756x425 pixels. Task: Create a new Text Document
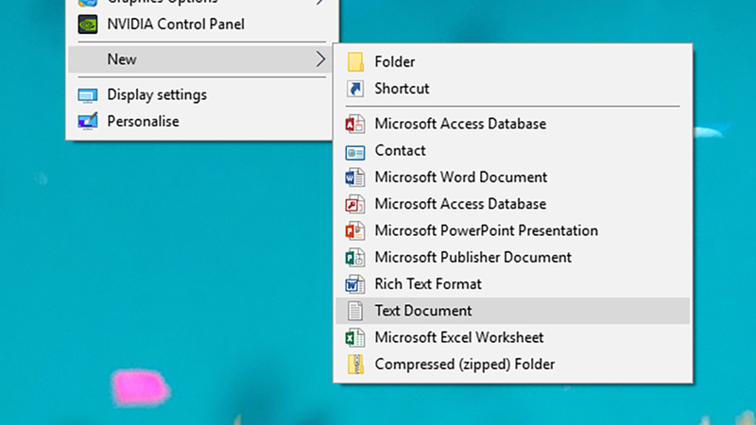point(512,311)
